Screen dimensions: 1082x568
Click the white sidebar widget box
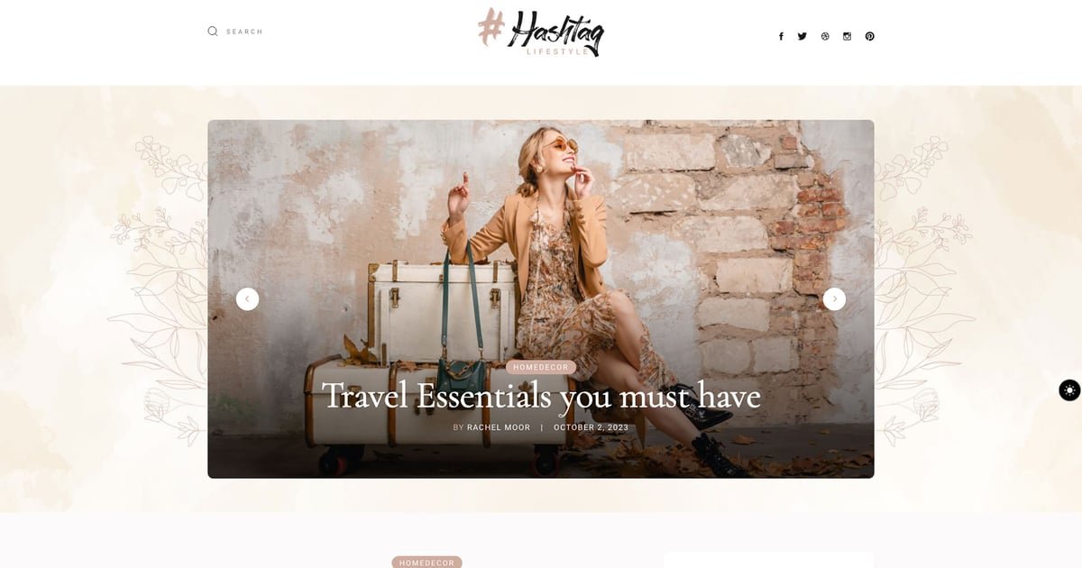pyautogui.click(x=768, y=560)
